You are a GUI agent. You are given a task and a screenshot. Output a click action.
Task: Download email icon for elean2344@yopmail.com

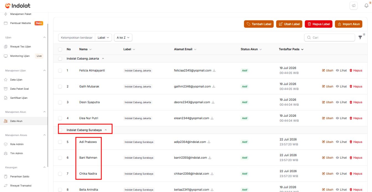click(212, 118)
